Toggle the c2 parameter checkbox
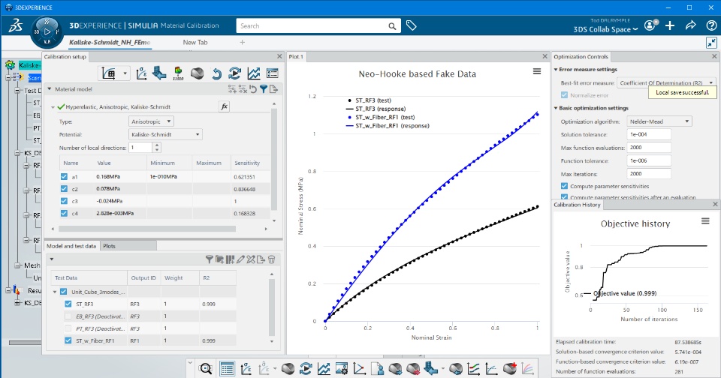The width and height of the screenshot is (721, 378). [64, 189]
